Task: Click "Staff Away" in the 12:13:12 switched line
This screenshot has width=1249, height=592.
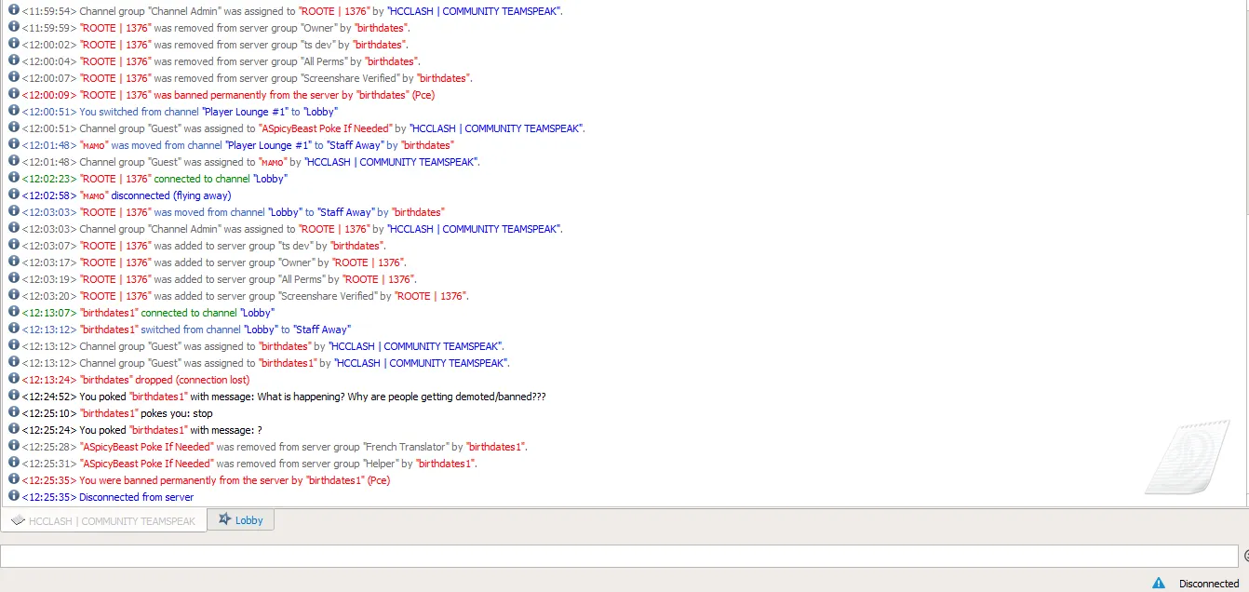Action: 322,330
